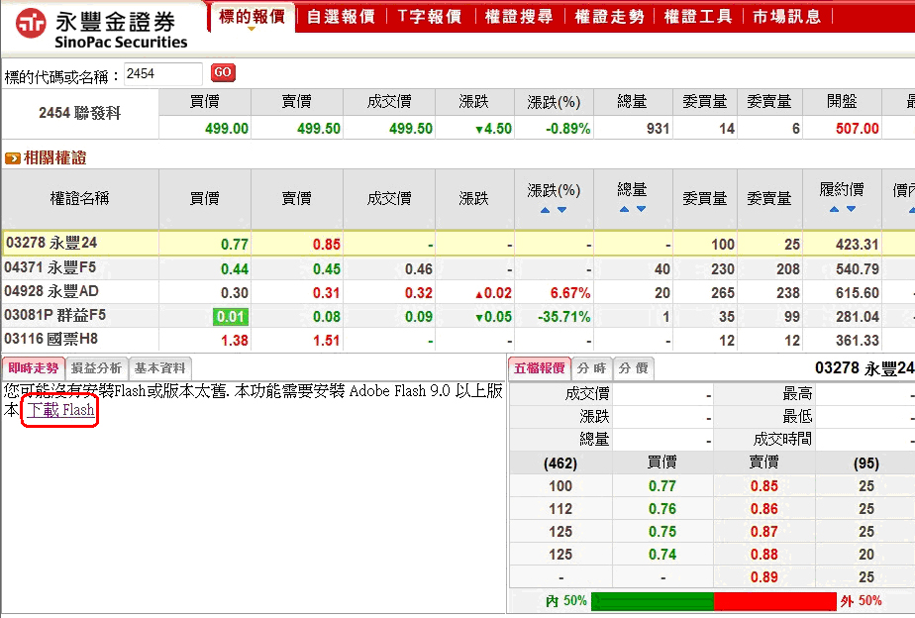Sort 總量 column descending with down arrow
The width and height of the screenshot is (915, 618).
(x=642, y=209)
